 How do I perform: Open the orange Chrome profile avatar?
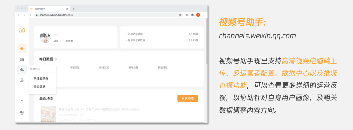[x=198, y=15]
